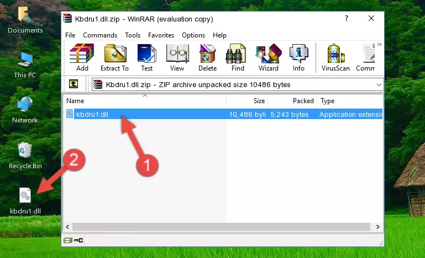Click the Delete toolbar icon
The image size is (425, 258).
coord(208,57)
